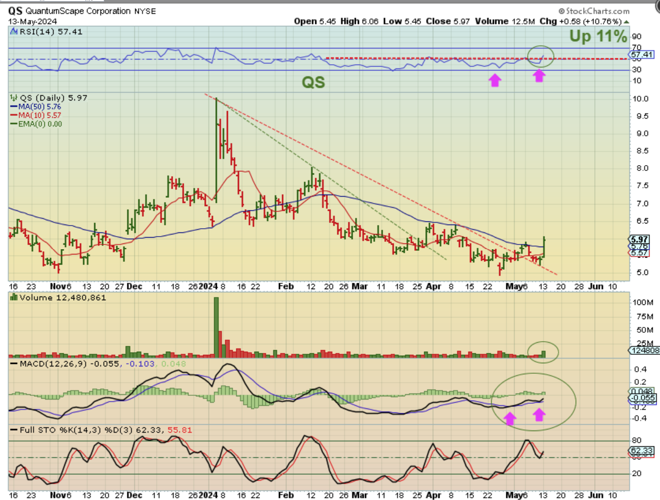The image size is (660, 500).
Task: Click the right pink arrow in MACD panel
Action: click(x=538, y=415)
